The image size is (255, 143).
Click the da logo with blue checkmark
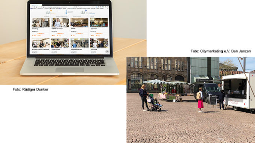coord(88,12)
